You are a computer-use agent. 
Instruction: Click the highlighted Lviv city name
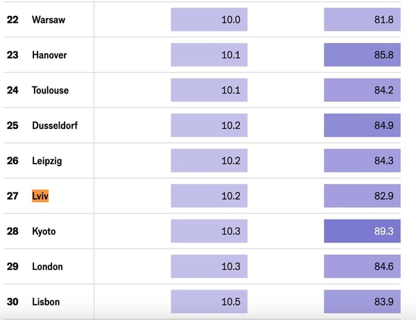click(x=40, y=196)
